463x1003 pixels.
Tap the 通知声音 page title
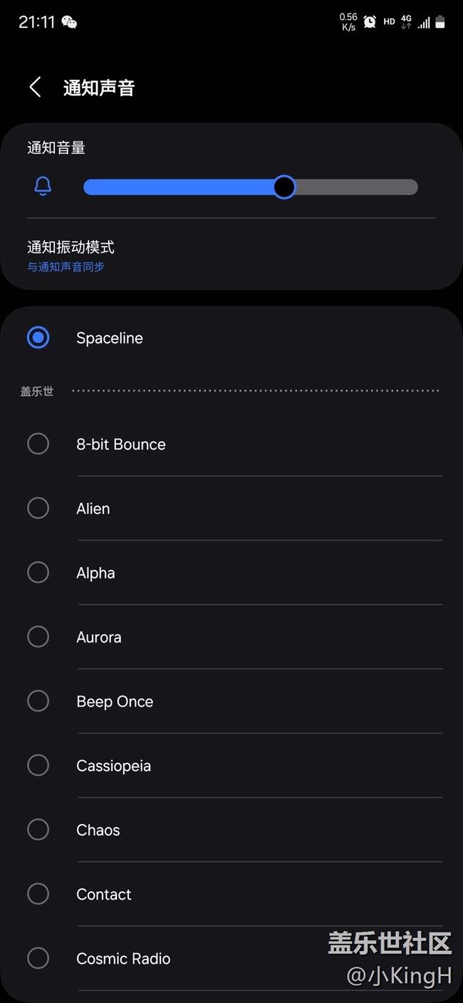coord(99,88)
